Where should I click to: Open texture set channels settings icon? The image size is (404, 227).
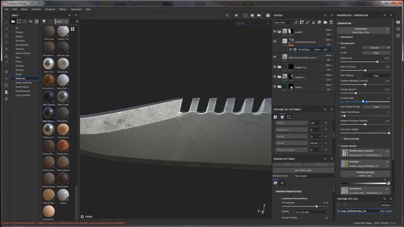click(275, 117)
